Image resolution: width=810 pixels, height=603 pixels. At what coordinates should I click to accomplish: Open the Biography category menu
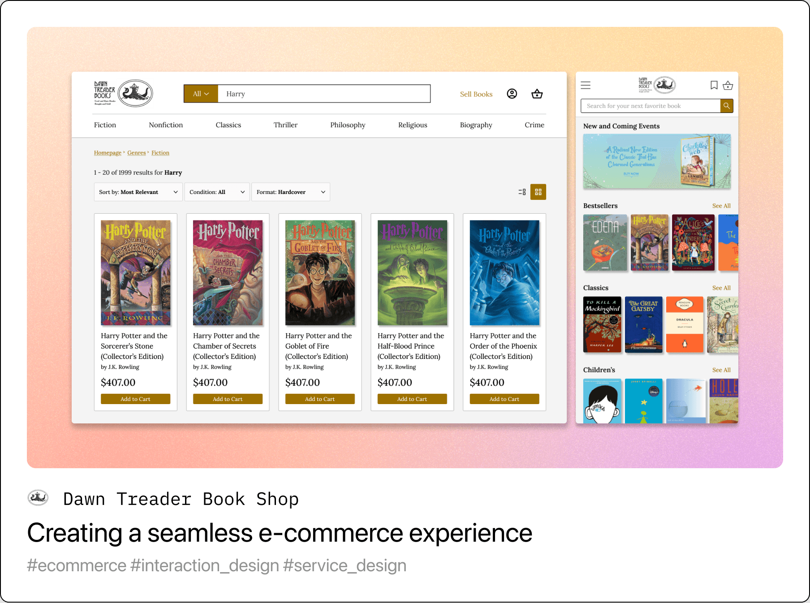(x=476, y=125)
